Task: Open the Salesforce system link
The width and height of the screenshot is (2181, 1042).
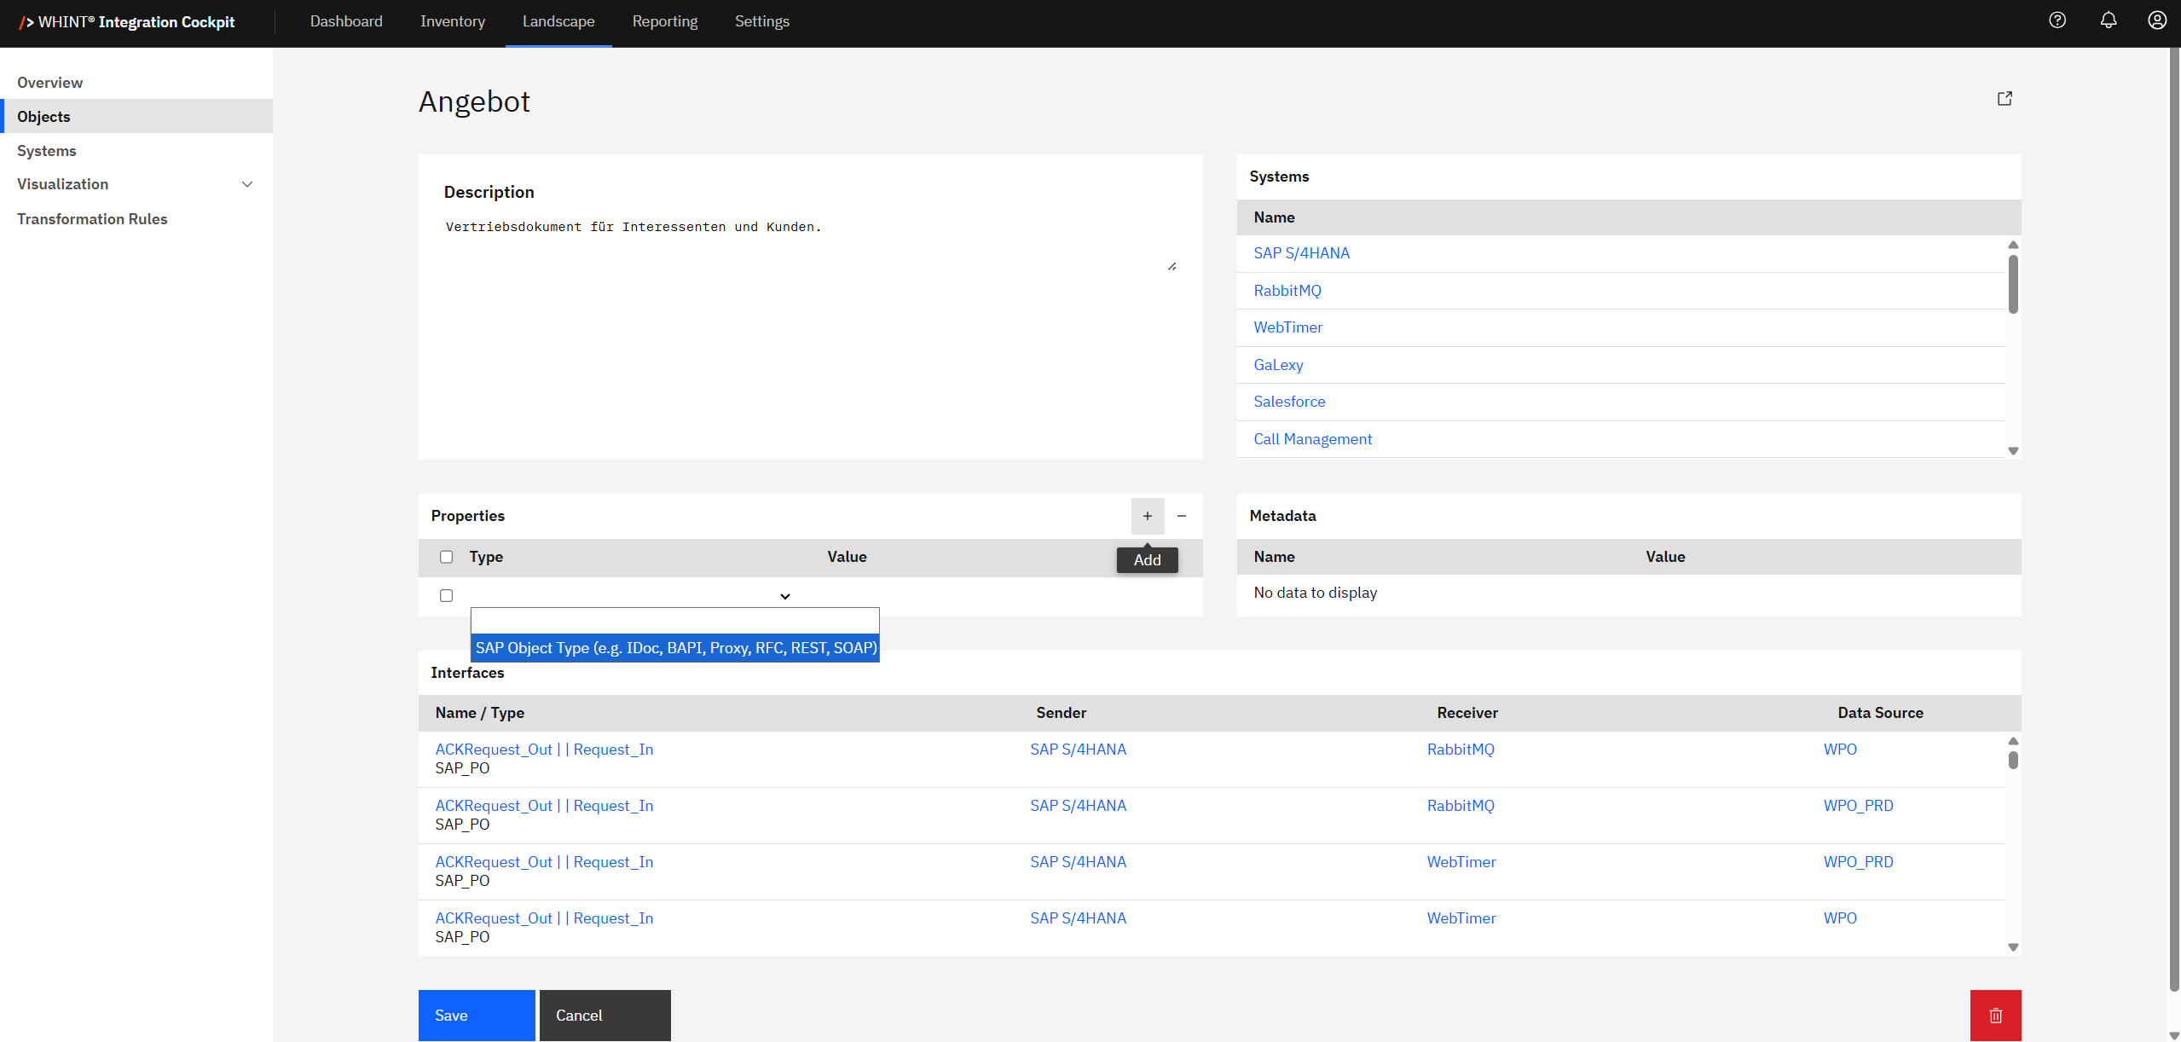Action: point(1288,402)
